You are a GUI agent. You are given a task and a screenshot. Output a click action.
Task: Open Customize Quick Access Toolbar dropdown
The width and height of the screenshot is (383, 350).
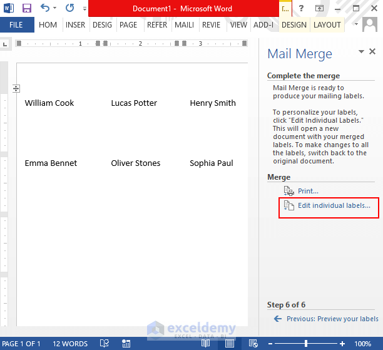pyautogui.click(x=84, y=9)
